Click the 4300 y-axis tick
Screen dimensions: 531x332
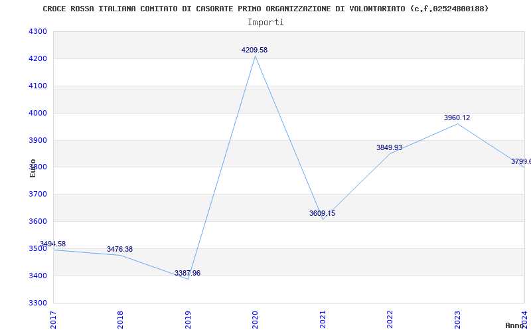point(38,31)
